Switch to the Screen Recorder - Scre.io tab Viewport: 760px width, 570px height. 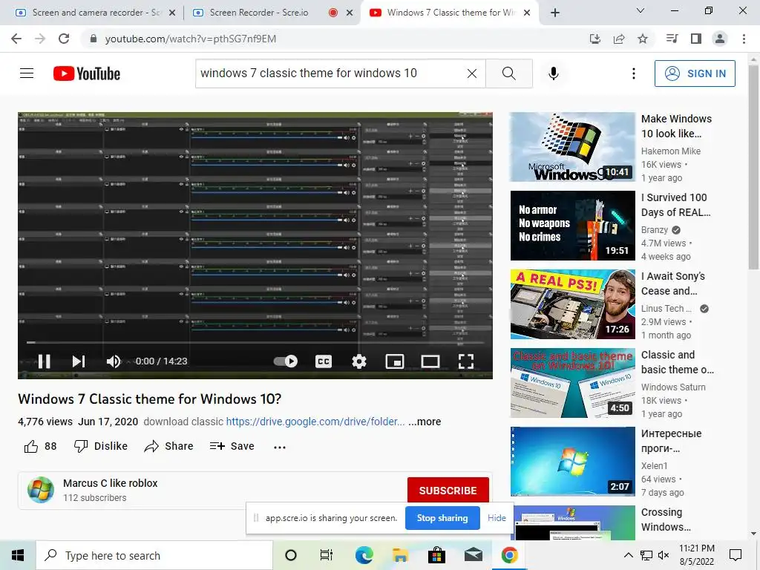pos(259,13)
